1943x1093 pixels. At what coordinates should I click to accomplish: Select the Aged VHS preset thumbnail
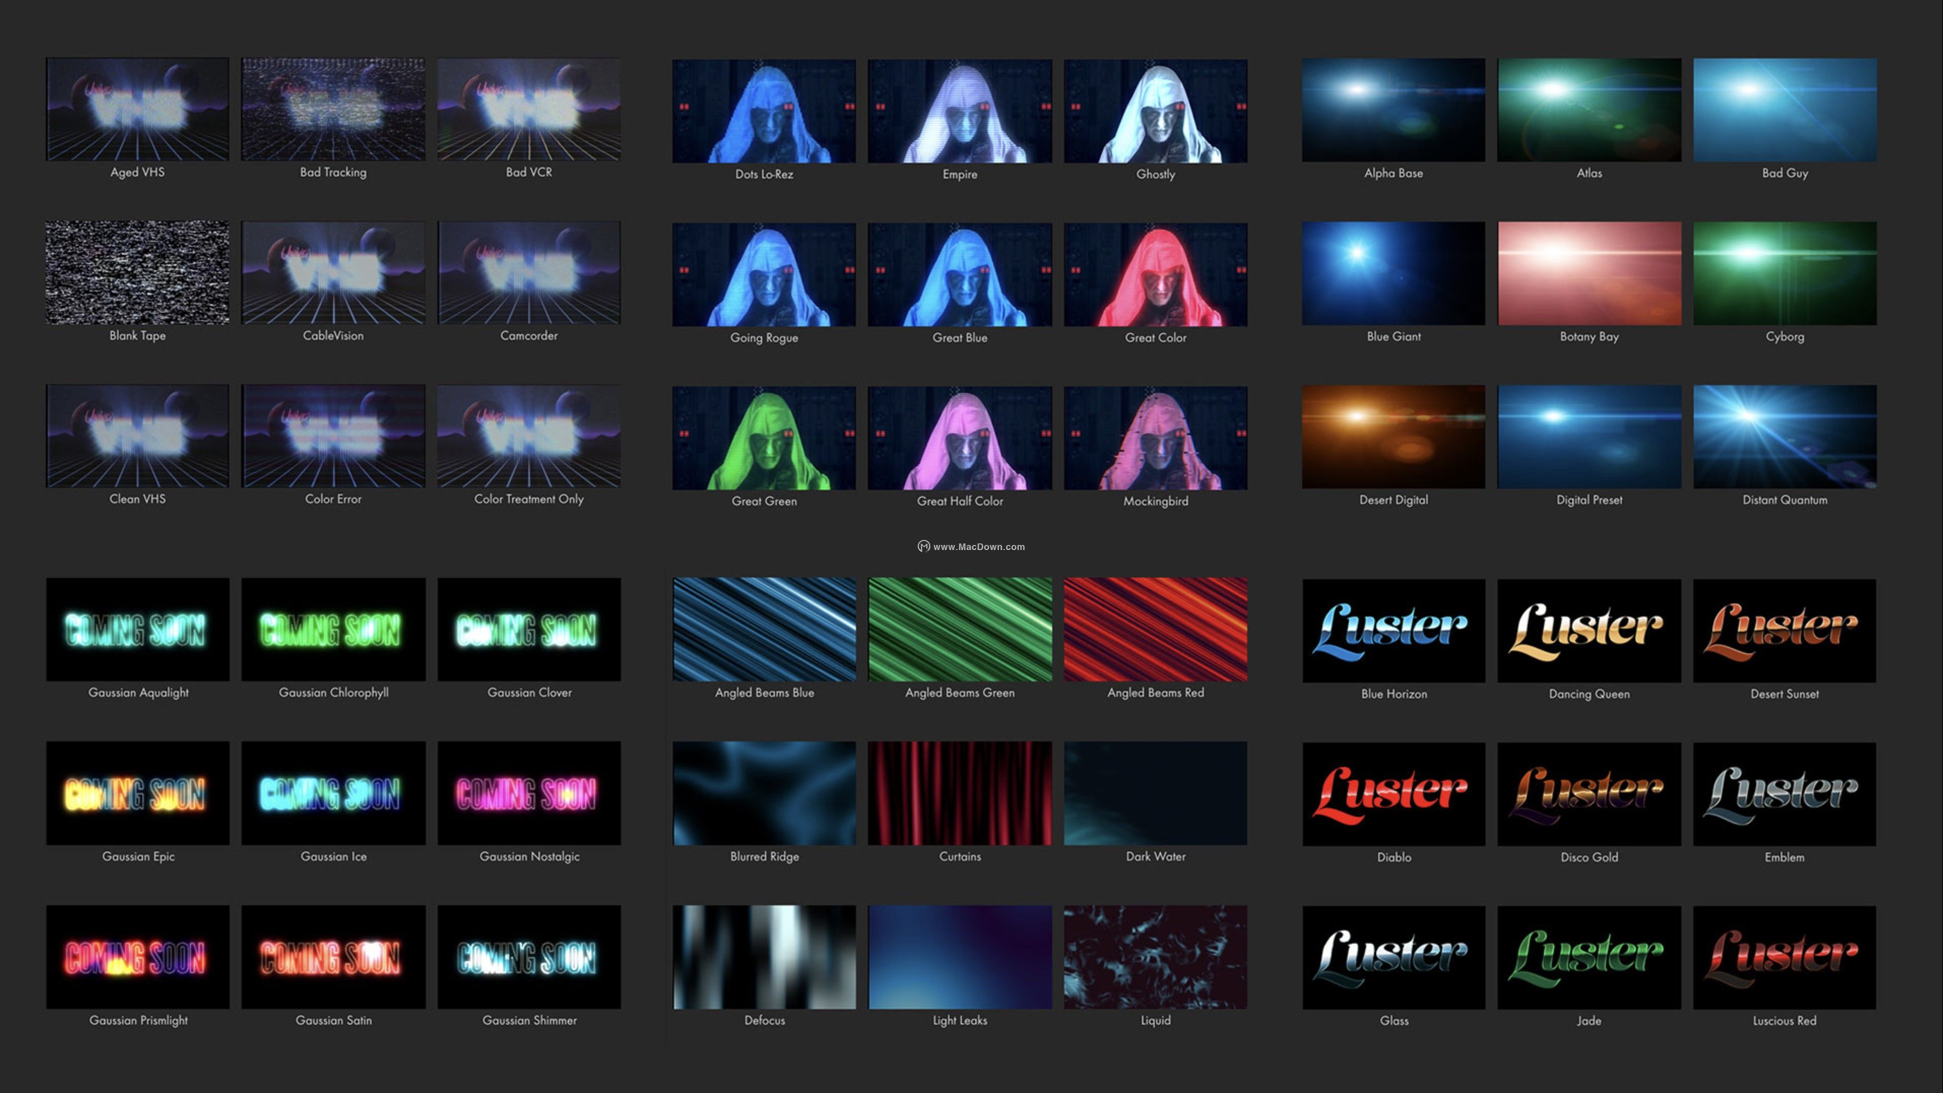point(137,109)
